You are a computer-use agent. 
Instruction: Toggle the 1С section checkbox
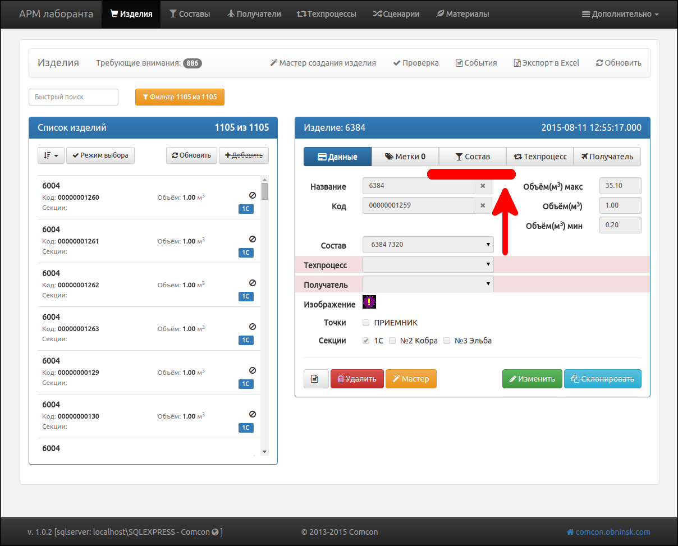[x=366, y=341]
